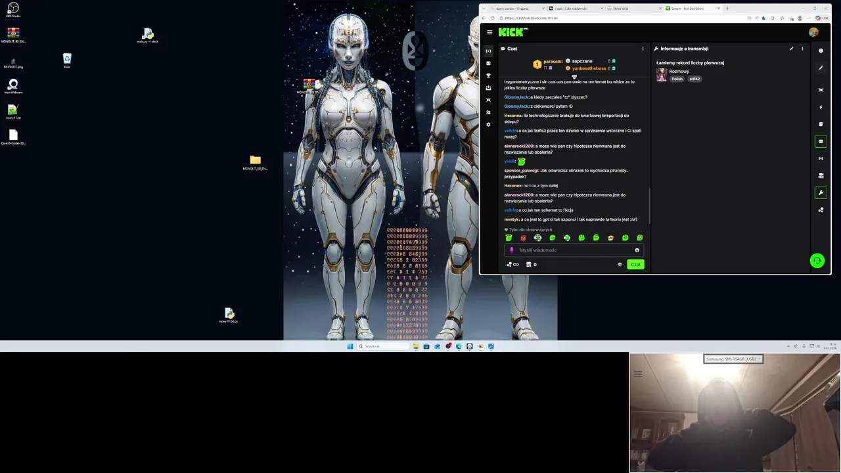Click the pencil icon in right sidebar
The width and height of the screenshot is (841, 473).
[x=821, y=68]
